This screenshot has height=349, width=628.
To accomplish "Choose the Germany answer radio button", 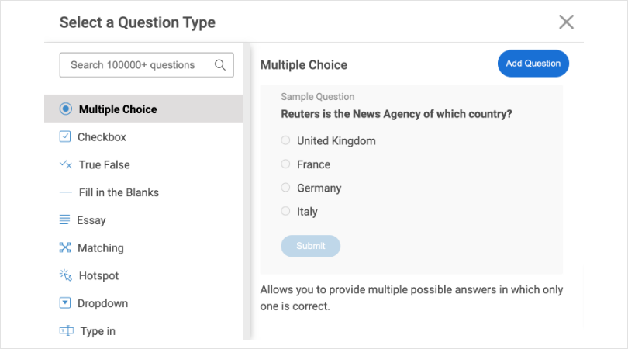I will [x=285, y=188].
